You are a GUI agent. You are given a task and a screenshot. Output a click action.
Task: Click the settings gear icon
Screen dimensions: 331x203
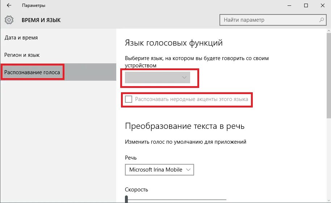(9, 20)
